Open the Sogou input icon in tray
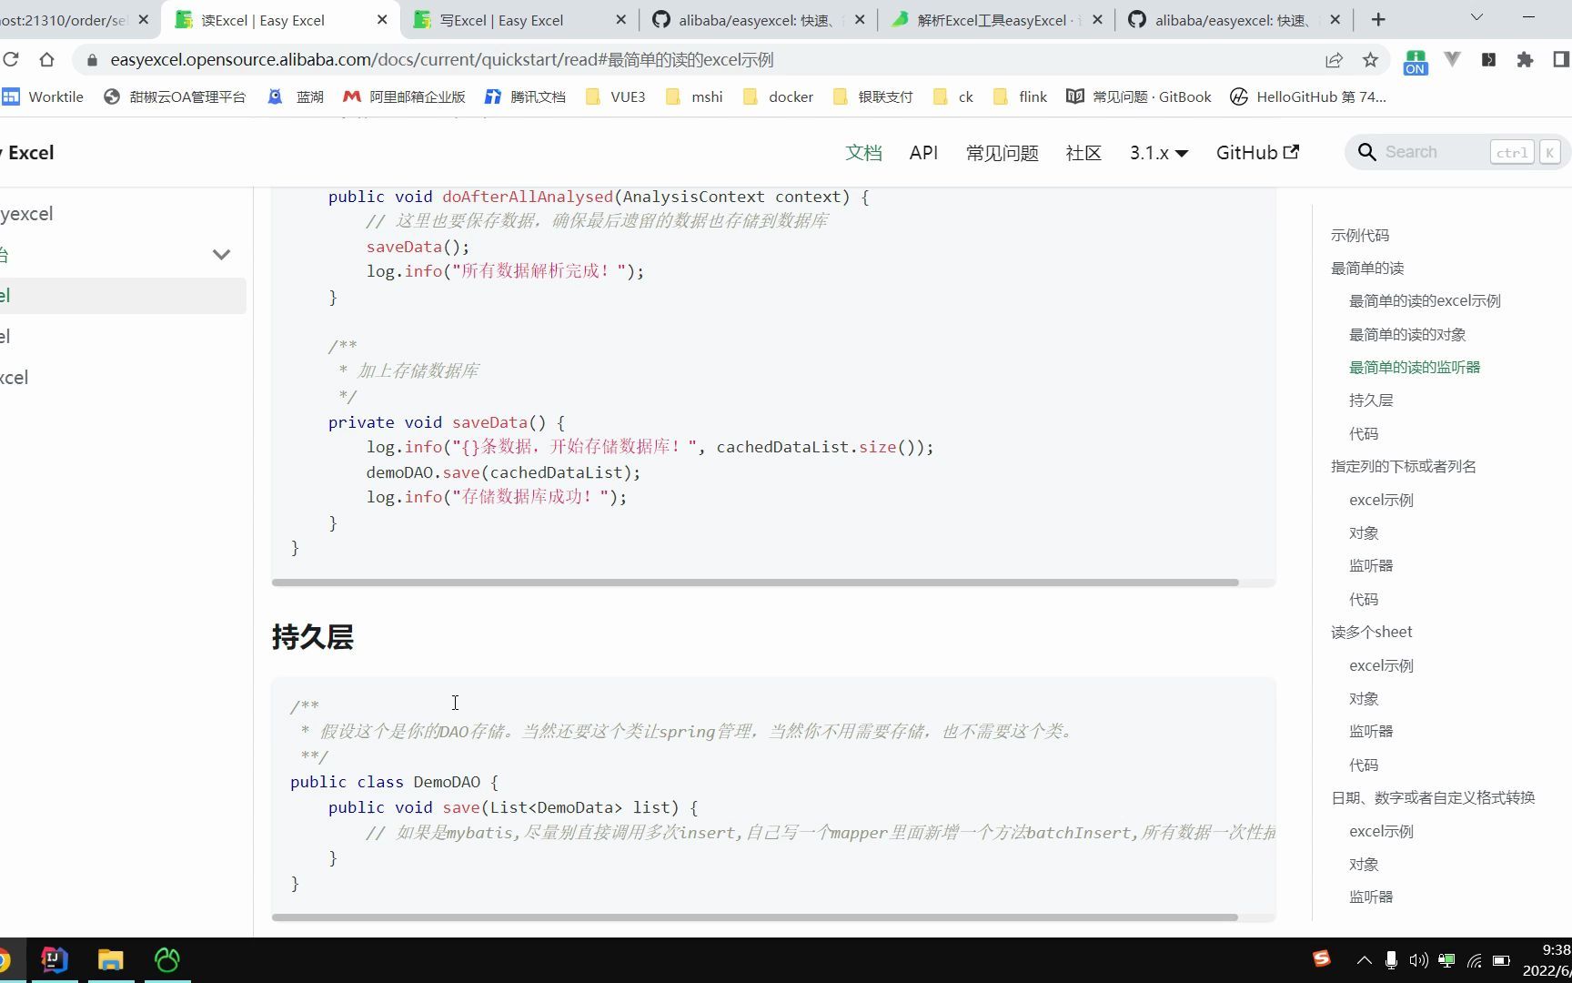Screen dimensions: 1572x983 (x=1321, y=958)
